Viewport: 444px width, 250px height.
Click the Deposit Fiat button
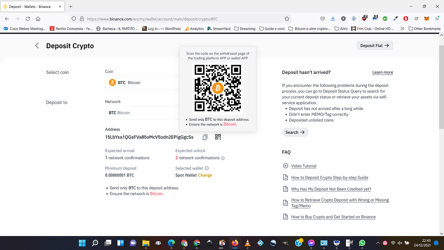click(375, 45)
